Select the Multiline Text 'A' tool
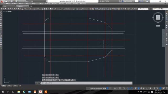 coord(1,46)
